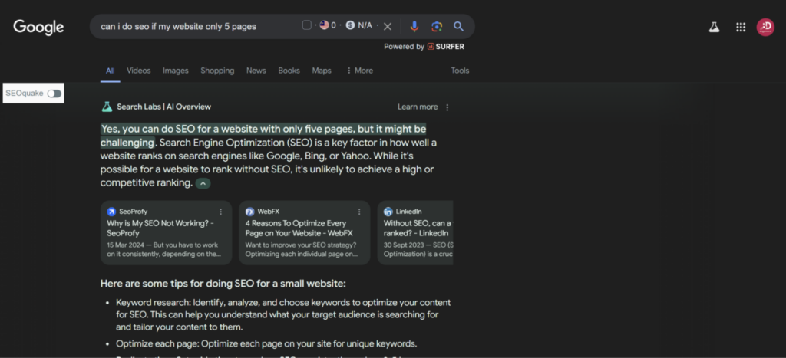Tick the Surfer checkbox in search bar

307,25
